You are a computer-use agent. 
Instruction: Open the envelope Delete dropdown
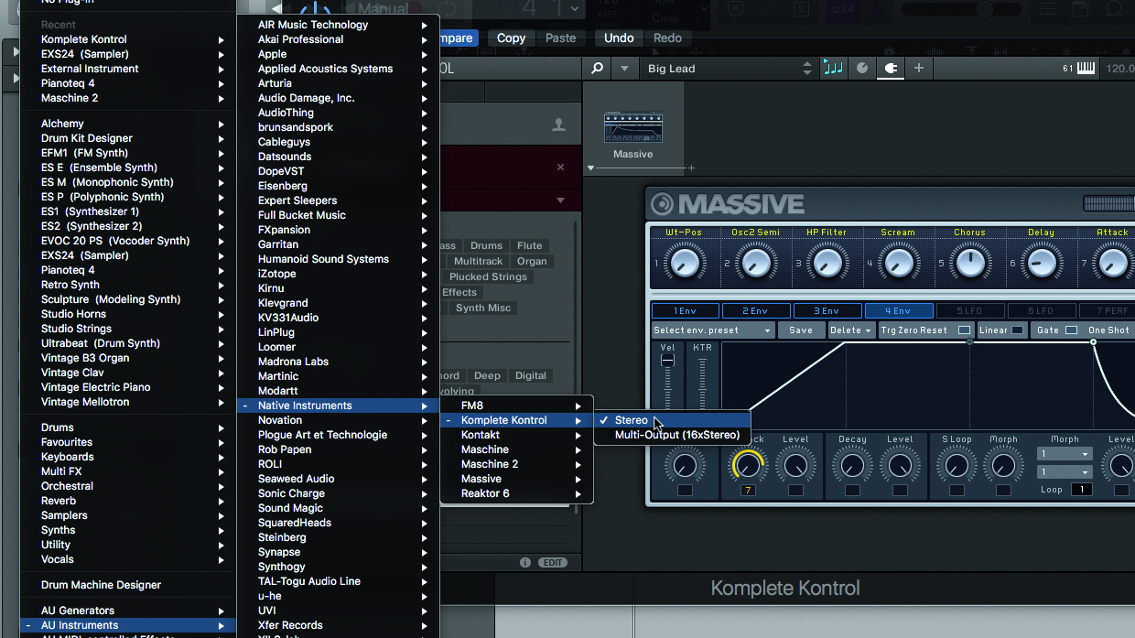tap(851, 330)
